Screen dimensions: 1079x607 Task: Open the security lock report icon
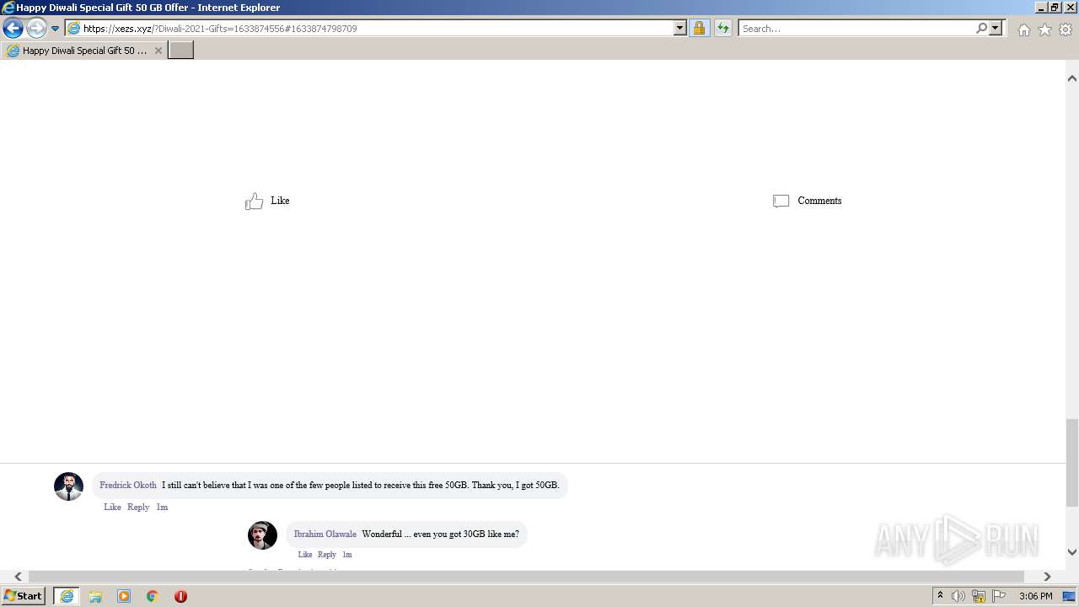click(699, 29)
